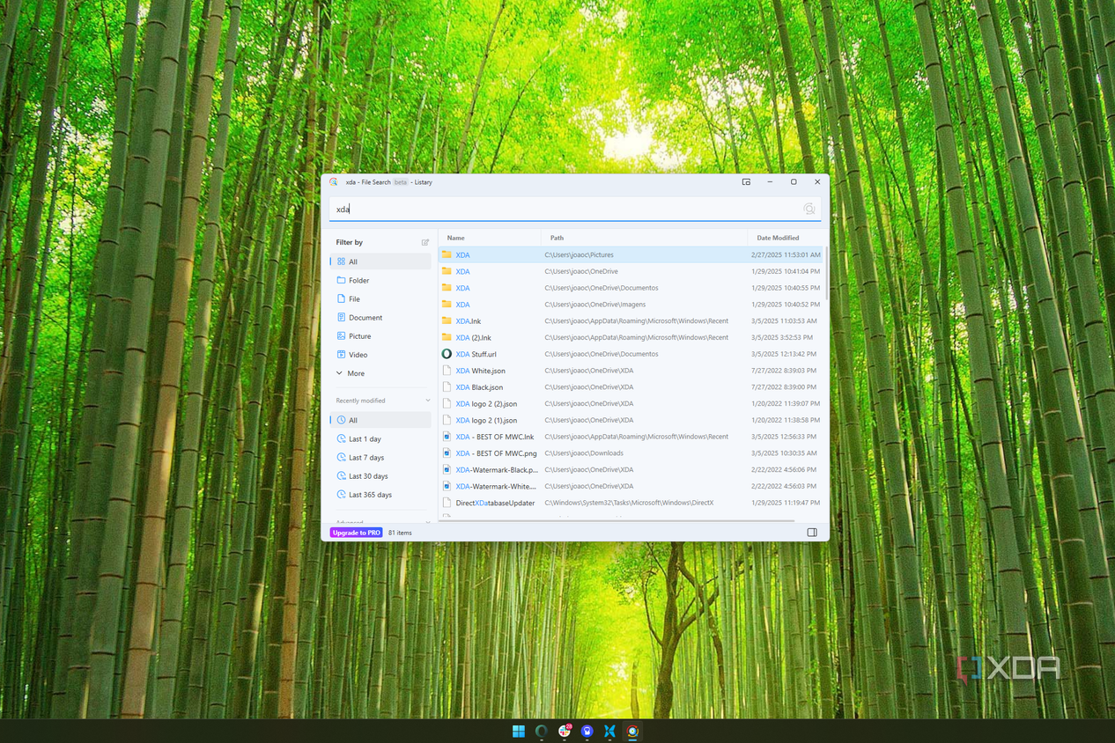The height and width of the screenshot is (743, 1115).
Task: Select the XDA logo 2 (1).json result
Action: click(631, 420)
